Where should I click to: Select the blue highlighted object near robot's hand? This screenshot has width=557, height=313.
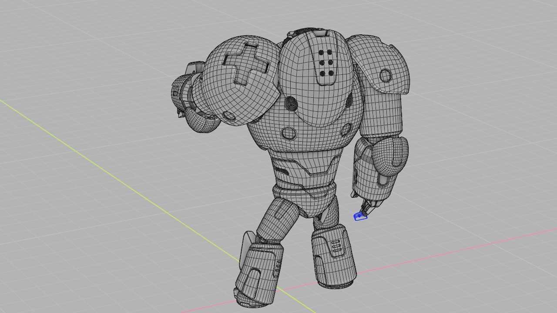click(360, 216)
